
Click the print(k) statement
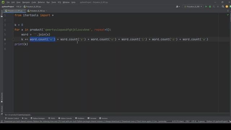click(21, 44)
